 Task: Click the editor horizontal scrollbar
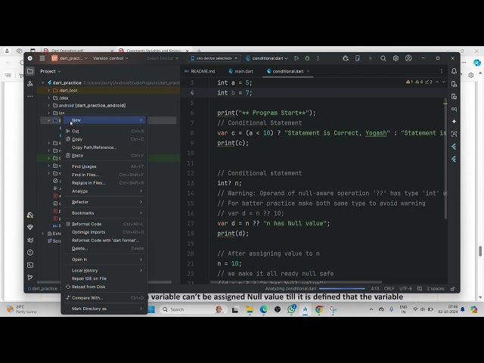(x=296, y=282)
